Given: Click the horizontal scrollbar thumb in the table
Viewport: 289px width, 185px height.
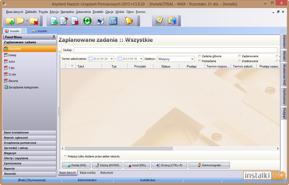Looking at the screenshot, I should [119, 148].
